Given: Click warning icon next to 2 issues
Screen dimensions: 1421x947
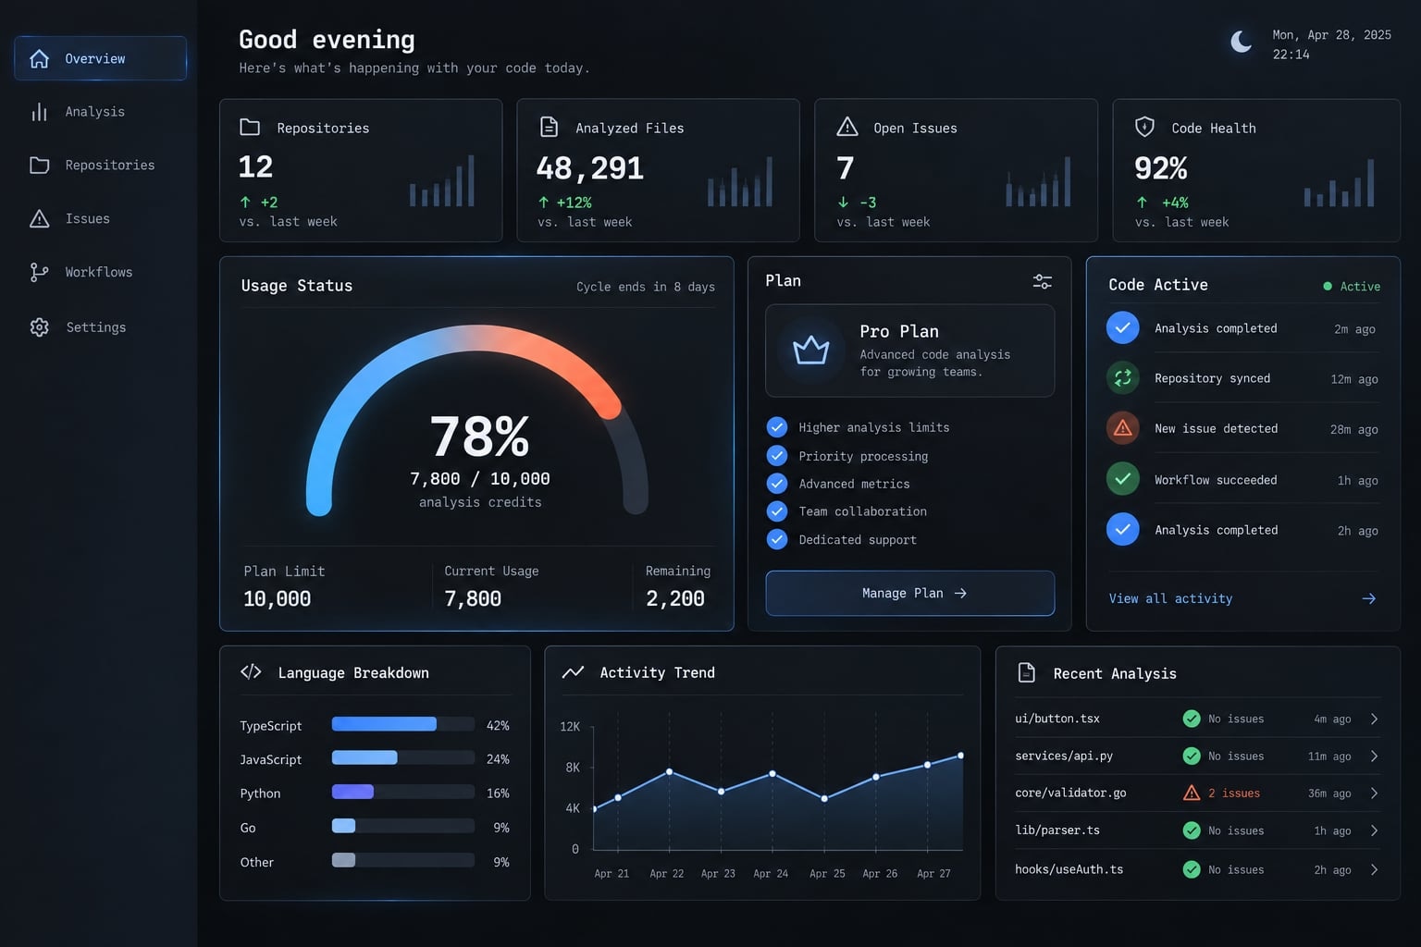Looking at the screenshot, I should (x=1192, y=793).
